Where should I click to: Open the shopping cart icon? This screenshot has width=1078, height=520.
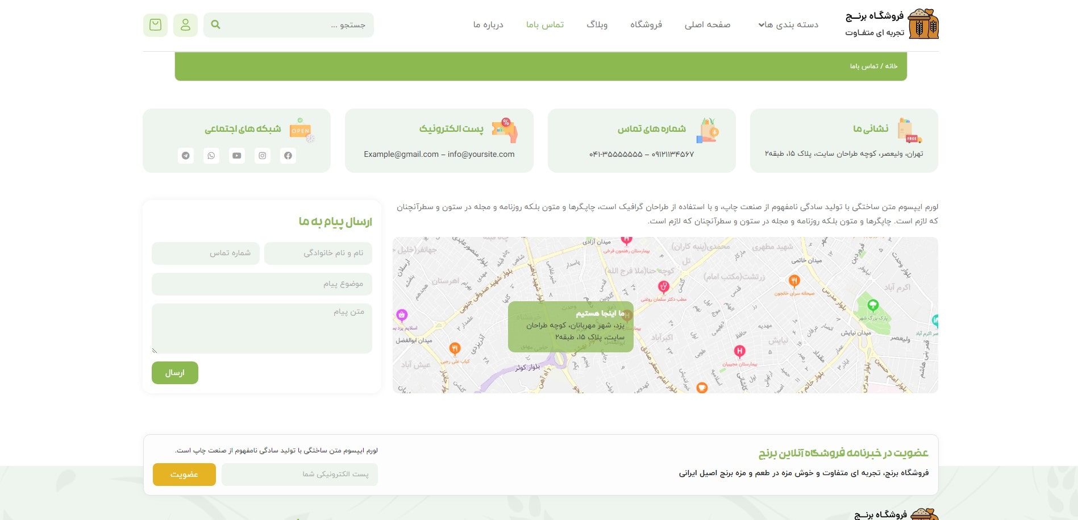(x=155, y=25)
